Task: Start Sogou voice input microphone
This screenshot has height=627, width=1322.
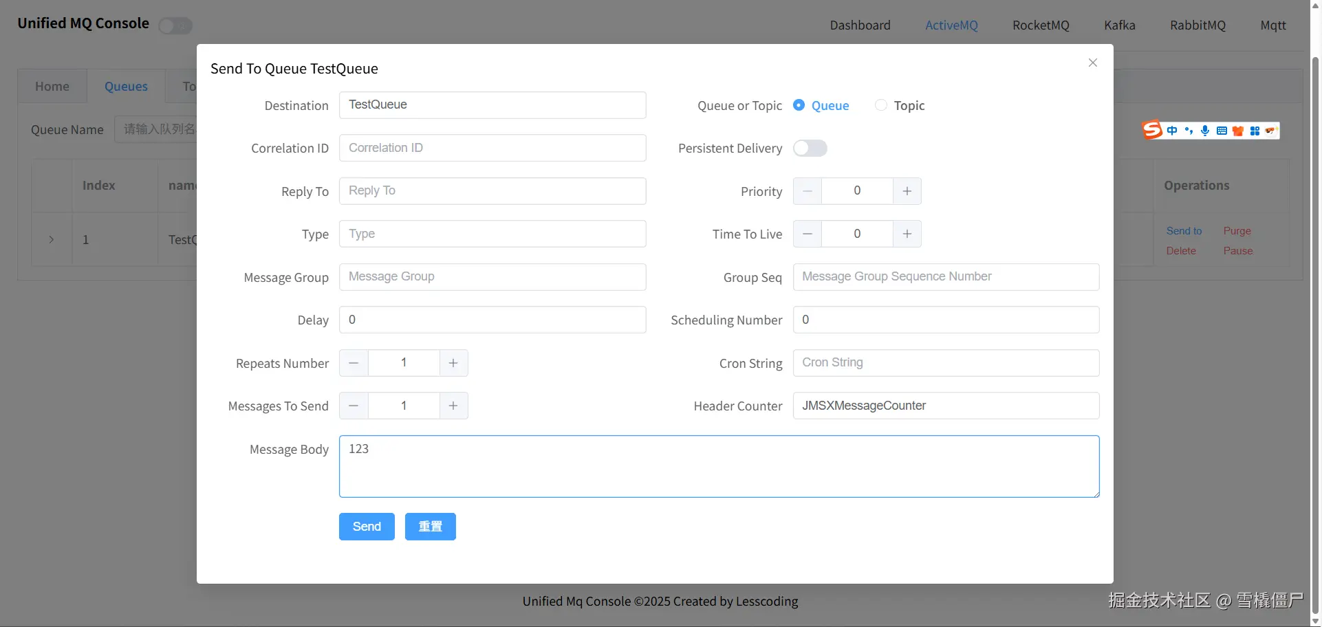Action: [x=1205, y=131]
